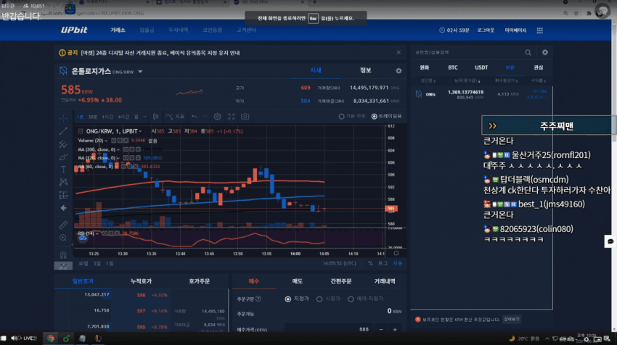This screenshot has width=617, height=345.
Task: Toggle visibility of MA 200 indicator
Action: coord(126,149)
